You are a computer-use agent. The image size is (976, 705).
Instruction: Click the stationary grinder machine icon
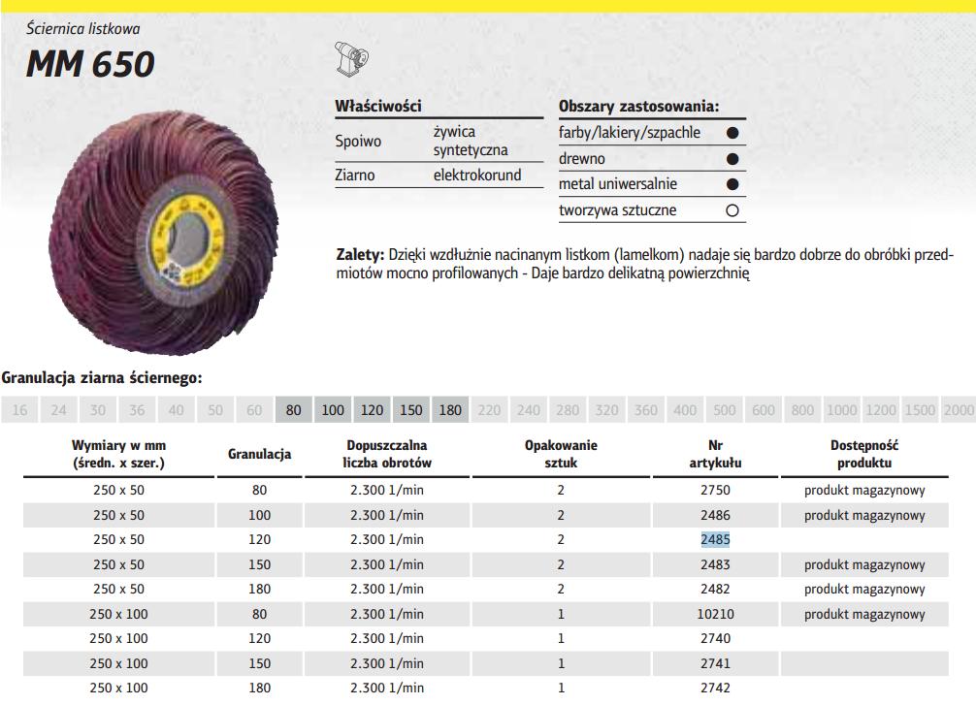[x=351, y=59]
